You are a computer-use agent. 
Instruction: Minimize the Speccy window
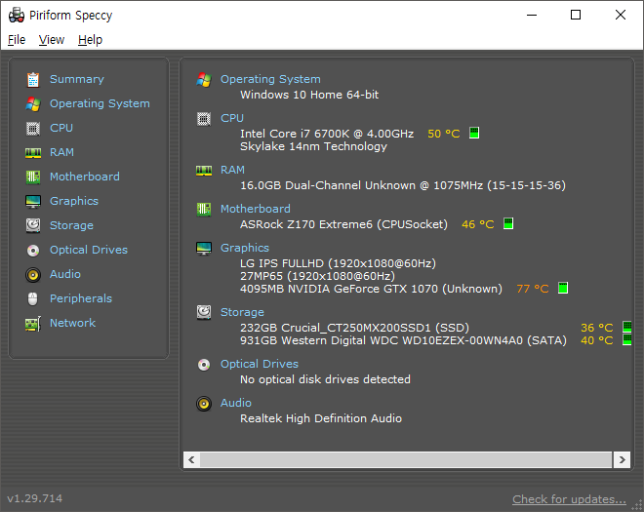pos(532,16)
